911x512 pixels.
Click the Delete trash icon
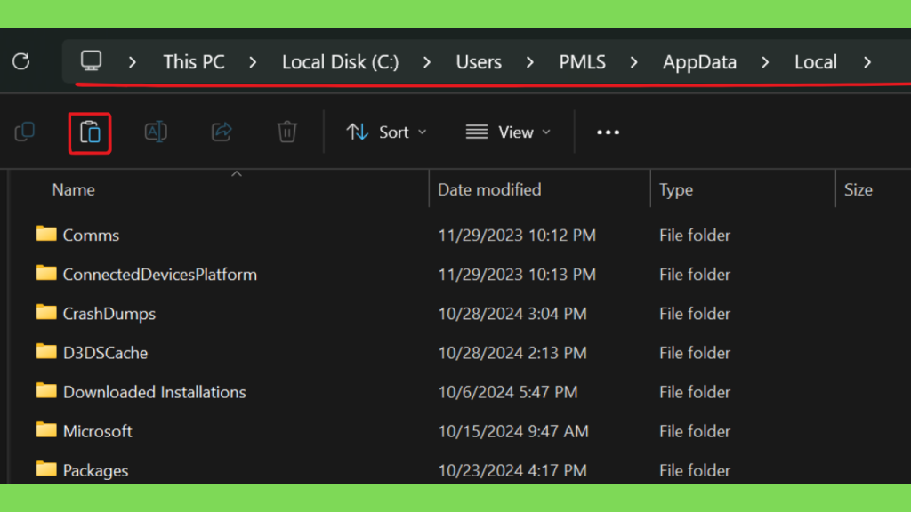[x=287, y=132]
